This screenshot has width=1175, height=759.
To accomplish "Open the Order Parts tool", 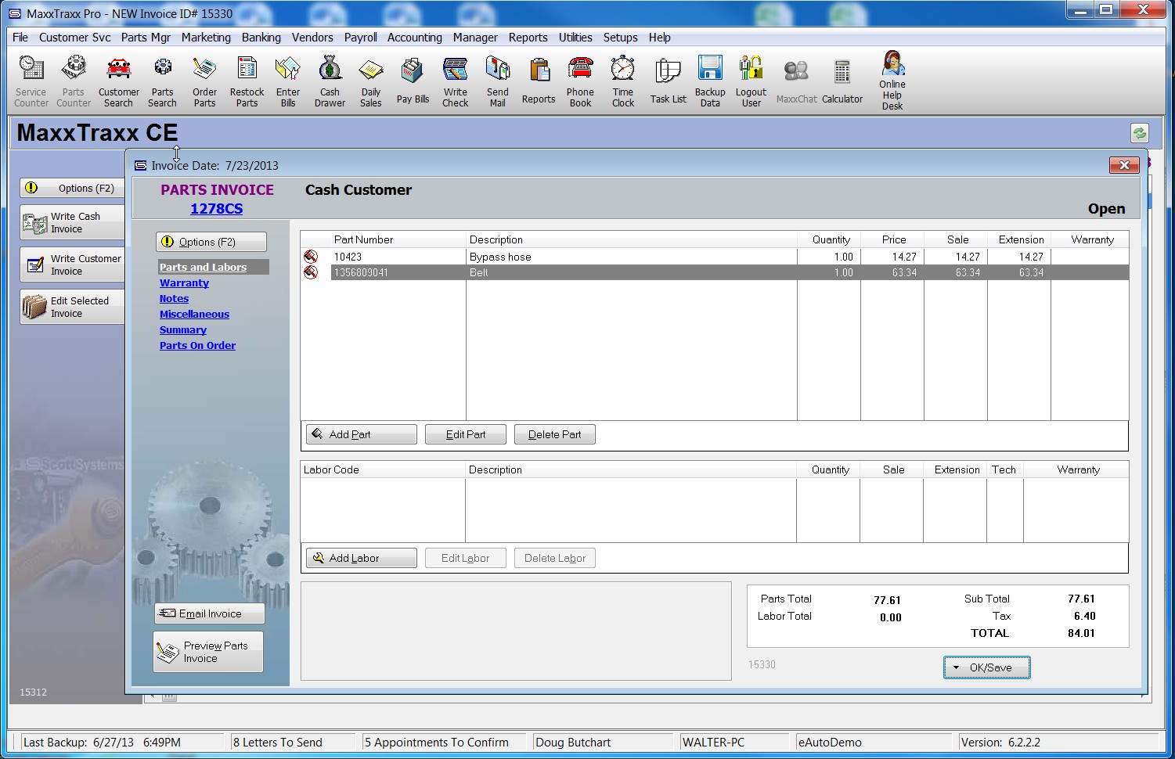I will [204, 81].
